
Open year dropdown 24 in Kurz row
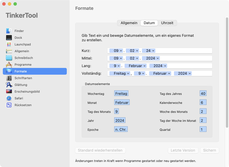click(x=148, y=51)
